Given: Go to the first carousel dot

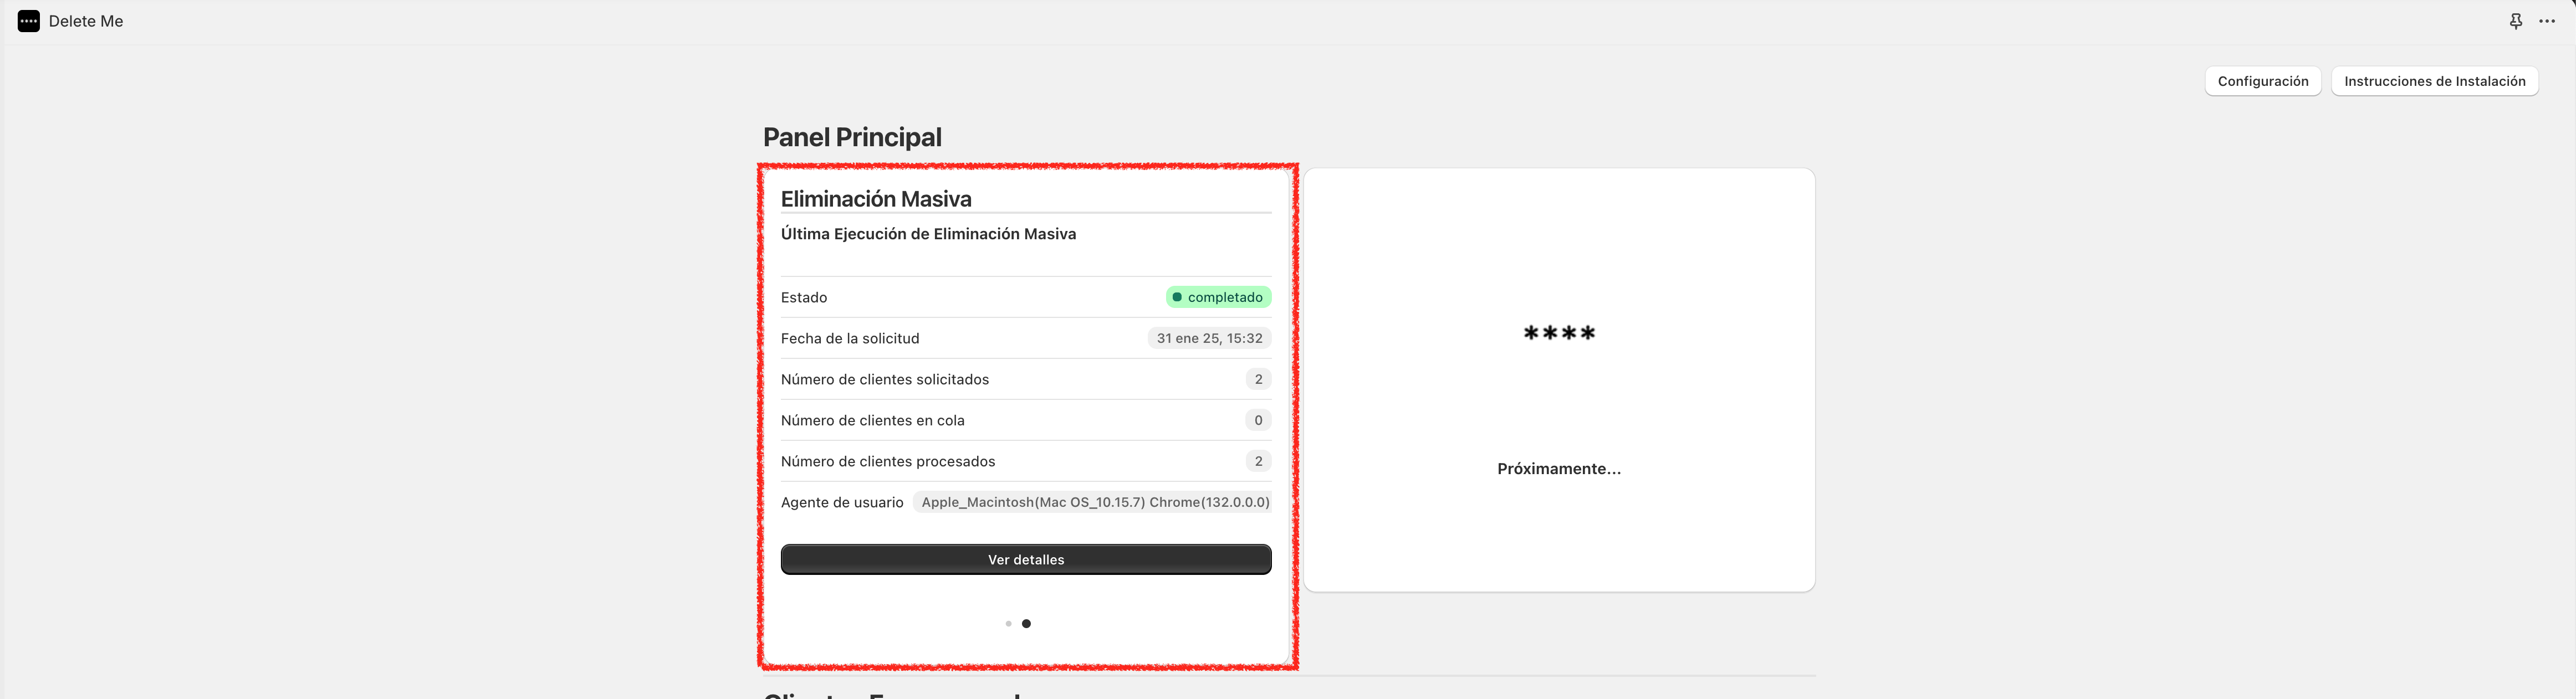Looking at the screenshot, I should (1008, 623).
